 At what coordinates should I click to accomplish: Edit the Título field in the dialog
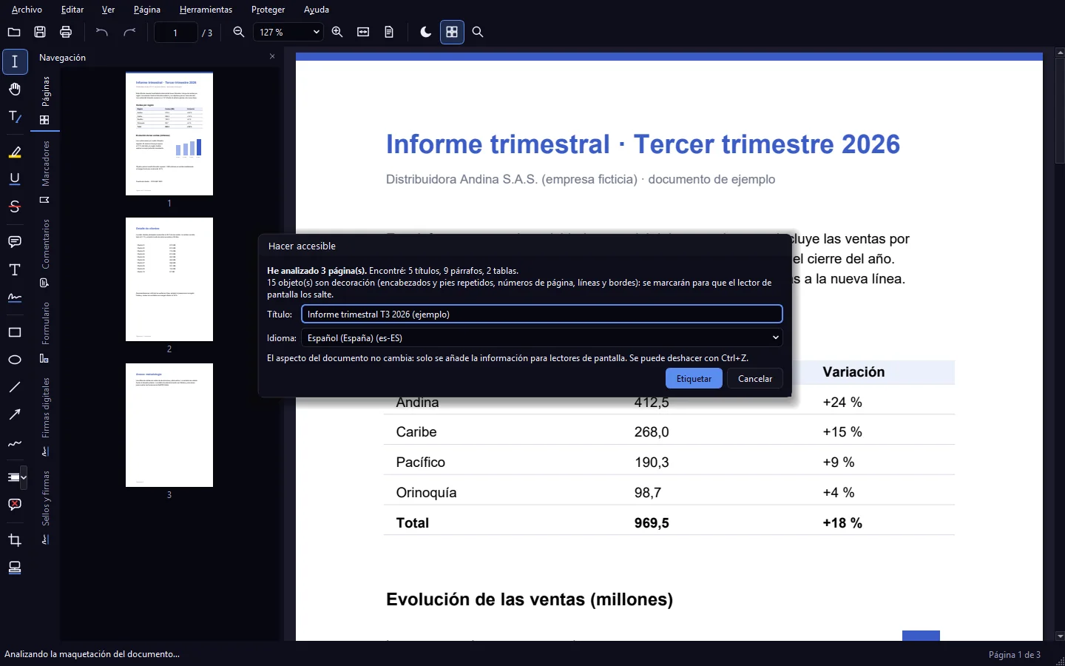[541, 314]
